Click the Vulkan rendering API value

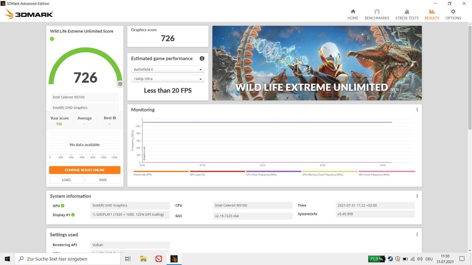point(130,245)
